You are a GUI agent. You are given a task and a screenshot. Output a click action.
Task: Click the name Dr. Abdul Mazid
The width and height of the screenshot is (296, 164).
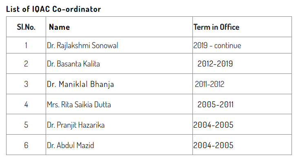(x=71, y=145)
